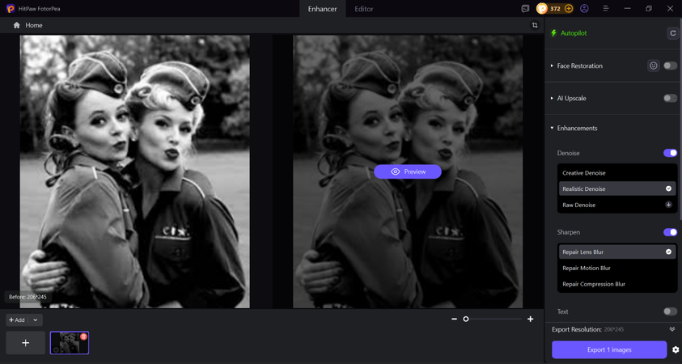Viewport: 682px width, 364px height.
Task: Select Creative Denoise option
Action: pos(616,172)
